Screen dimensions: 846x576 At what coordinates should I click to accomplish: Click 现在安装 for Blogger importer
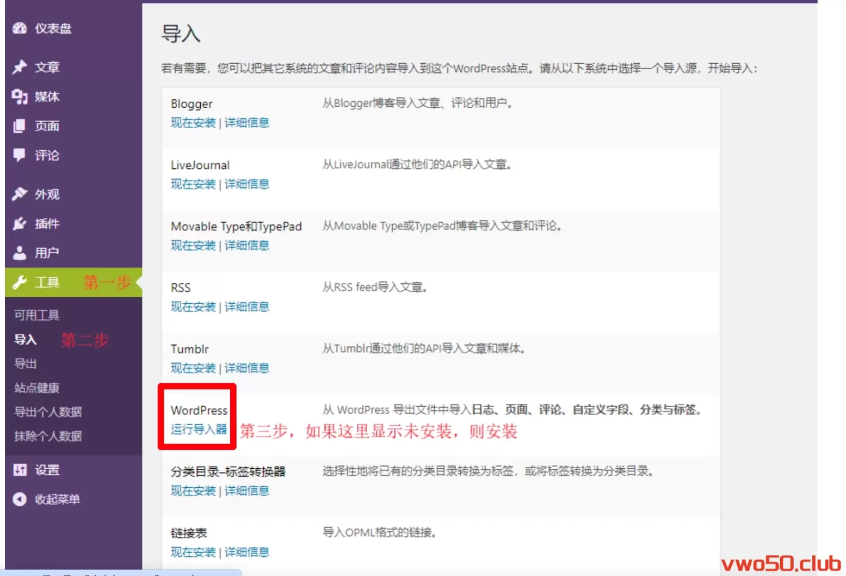click(x=193, y=123)
